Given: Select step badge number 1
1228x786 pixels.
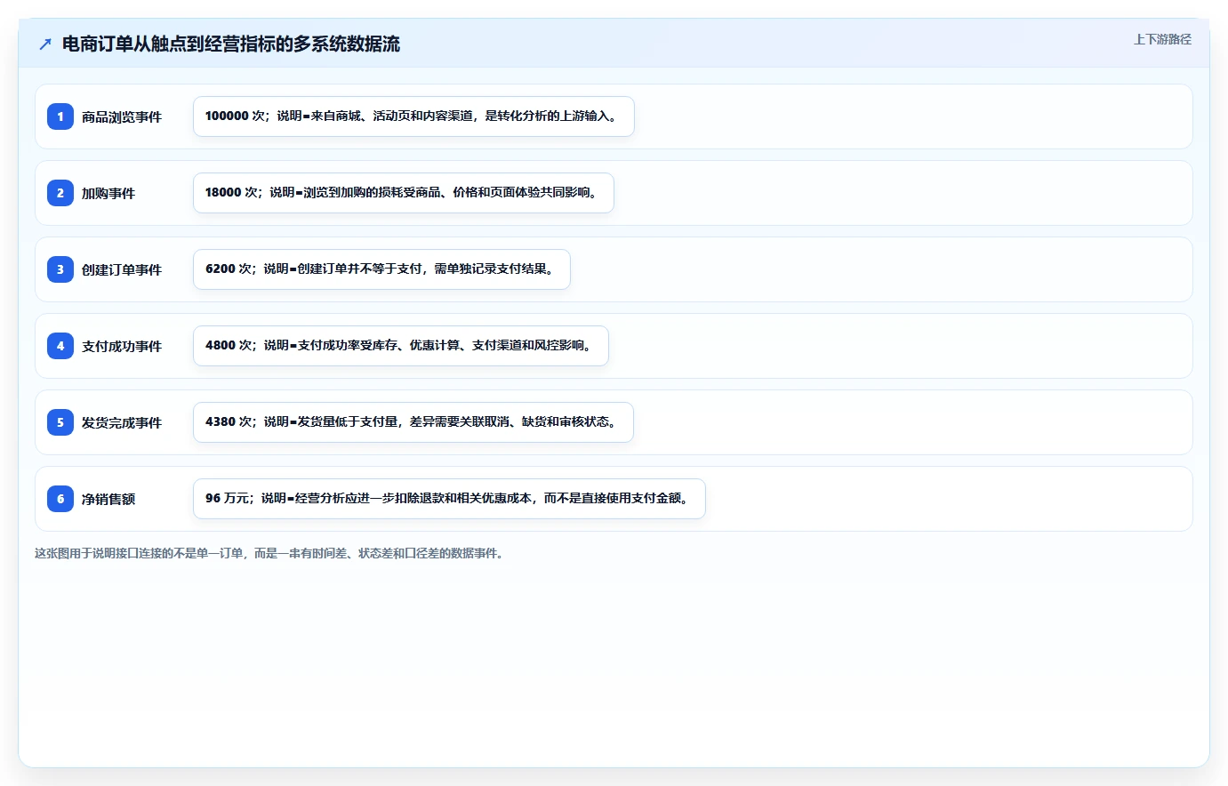Looking at the screenshot, I should [x=60, y=116].
